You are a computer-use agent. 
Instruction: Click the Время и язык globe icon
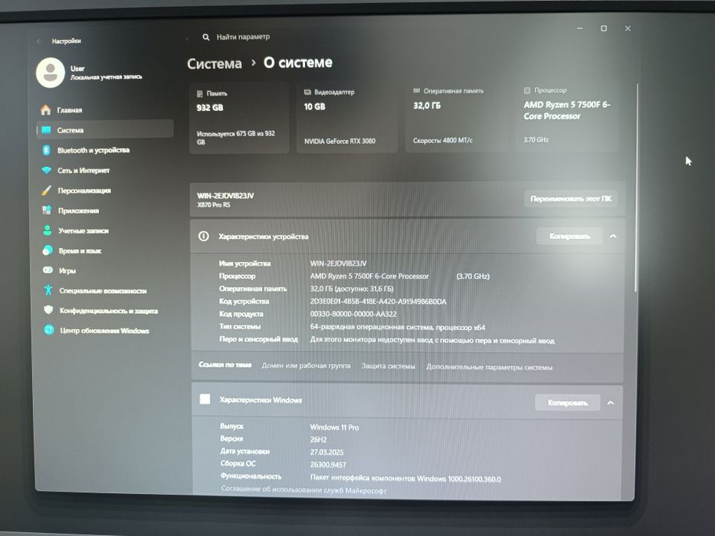(x=48, y=250)
